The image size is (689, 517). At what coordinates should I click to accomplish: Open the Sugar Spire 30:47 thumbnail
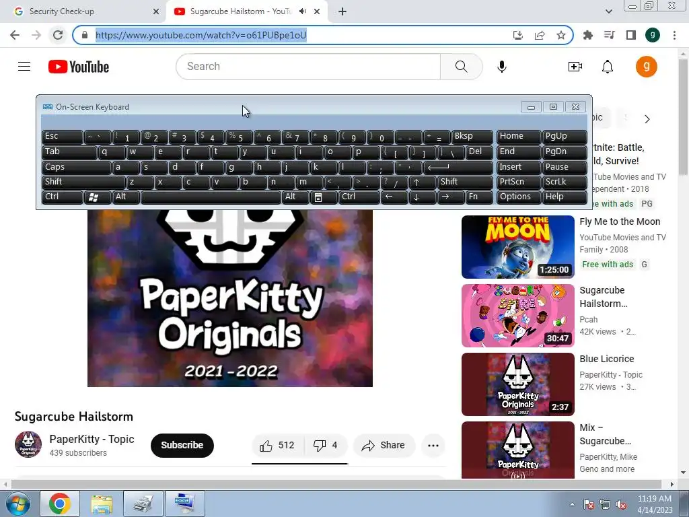pyautogui.click(x=517, y=316)
